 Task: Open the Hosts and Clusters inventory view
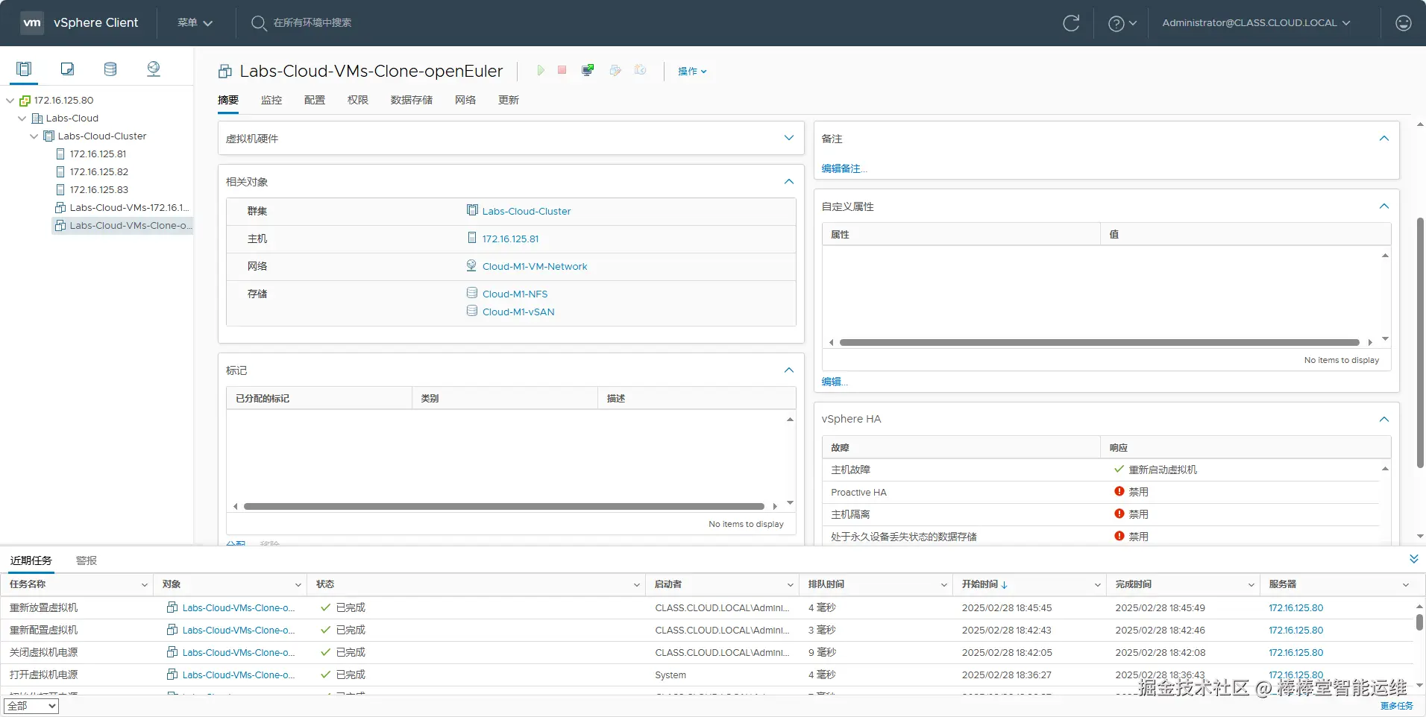pyautogui.click(x=24, y=69)
